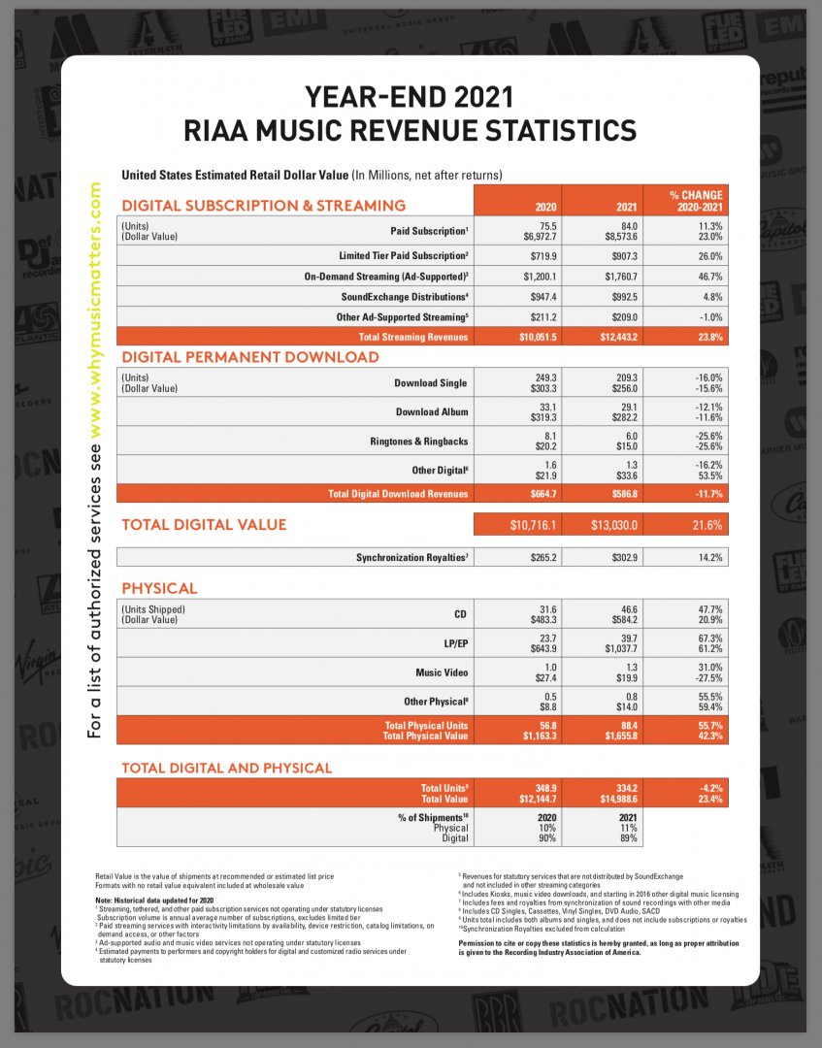Click the Total Digital and Physical heading
The image size is (822, 1048).
[226, 768]
